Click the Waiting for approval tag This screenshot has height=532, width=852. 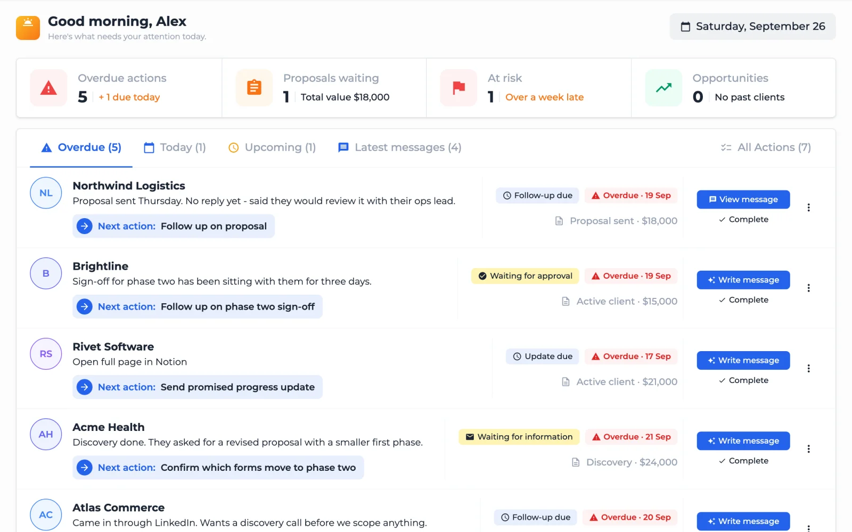[525, 276]
